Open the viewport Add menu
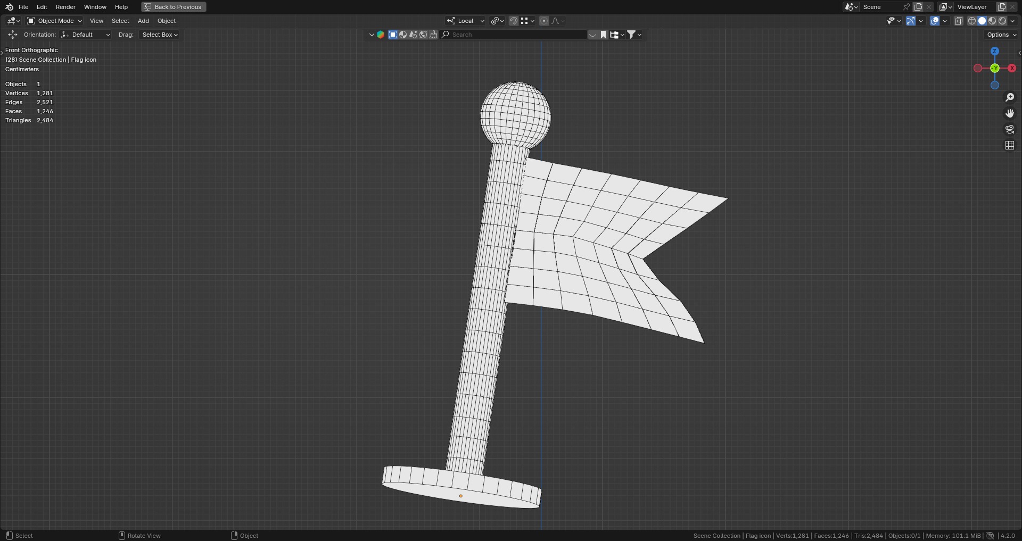 point(143,21)
